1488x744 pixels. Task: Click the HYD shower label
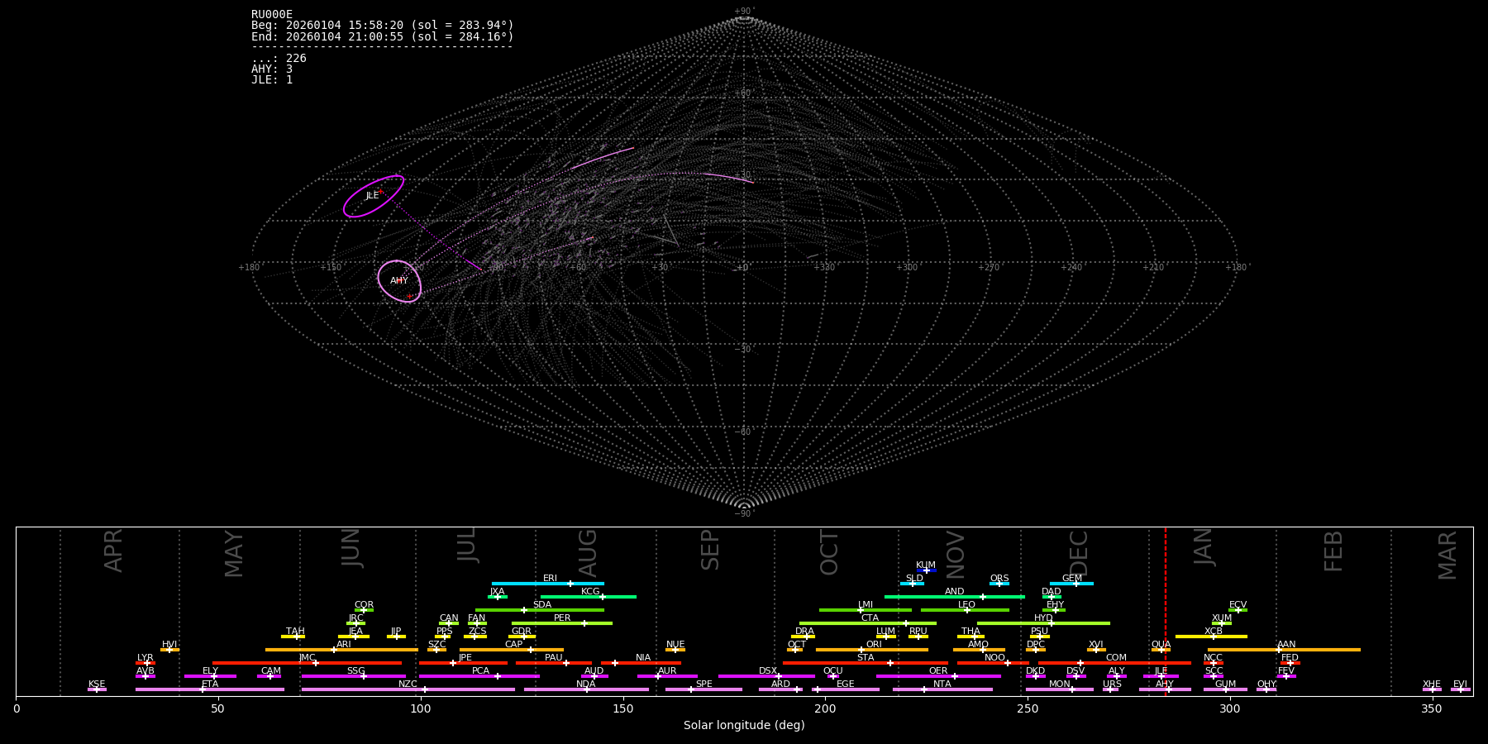[1043, 618]
